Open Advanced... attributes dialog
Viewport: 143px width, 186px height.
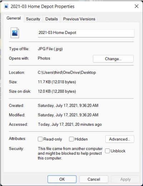(120, 139)
